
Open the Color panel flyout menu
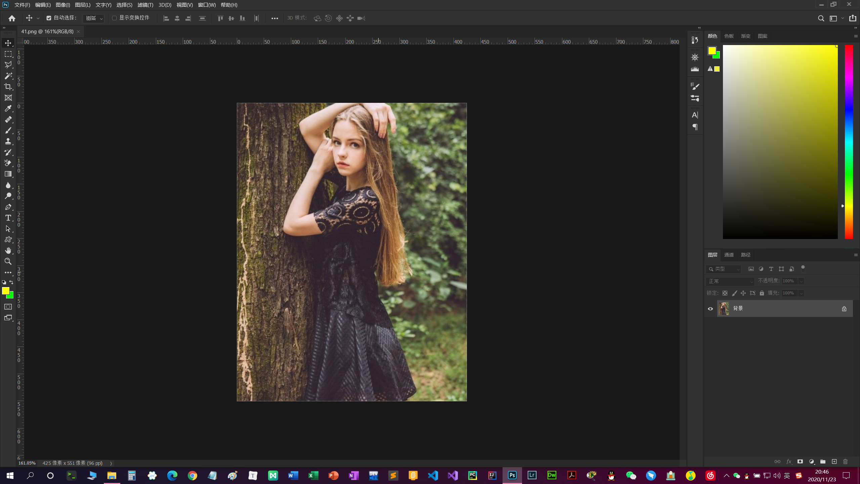click(x=856, y=36)
